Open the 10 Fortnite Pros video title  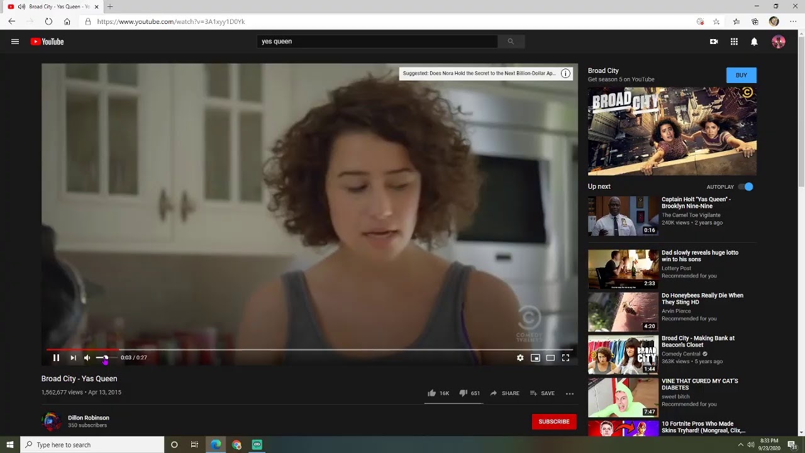coord(703,427)
